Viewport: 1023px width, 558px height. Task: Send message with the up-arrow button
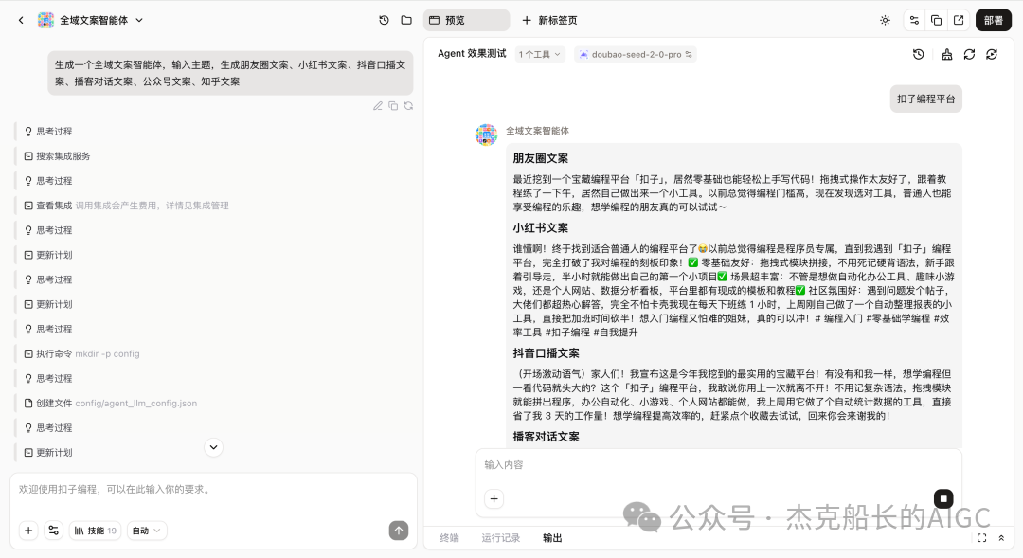[399, 531]
